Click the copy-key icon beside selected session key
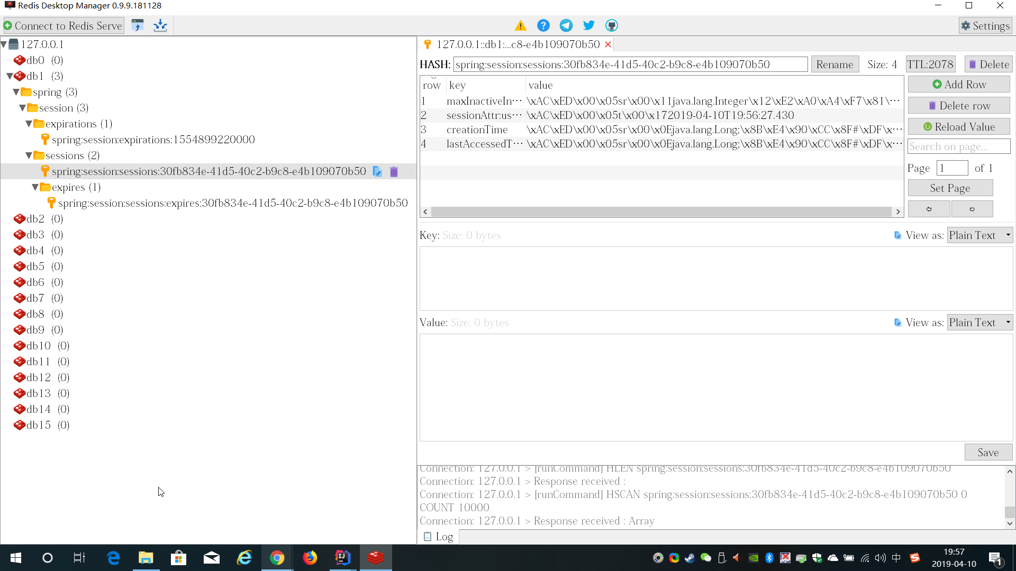Viewport: 1016px width, 571px height. [377, 171]
